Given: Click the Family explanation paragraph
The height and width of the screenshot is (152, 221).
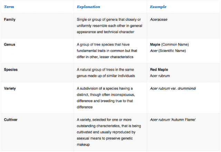Looking at the screenshot, I should point(109,26).
